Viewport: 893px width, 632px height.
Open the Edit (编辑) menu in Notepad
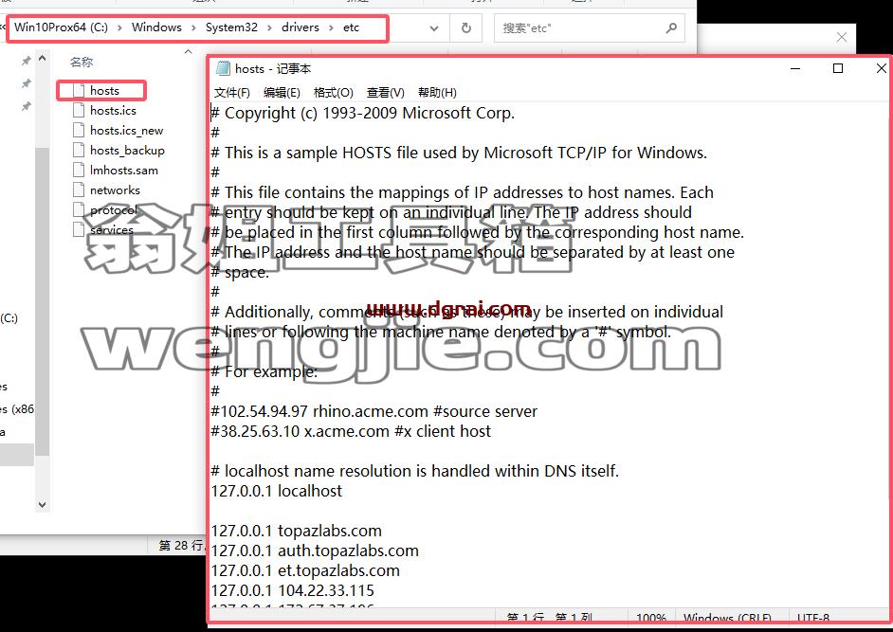pos(282,93)
